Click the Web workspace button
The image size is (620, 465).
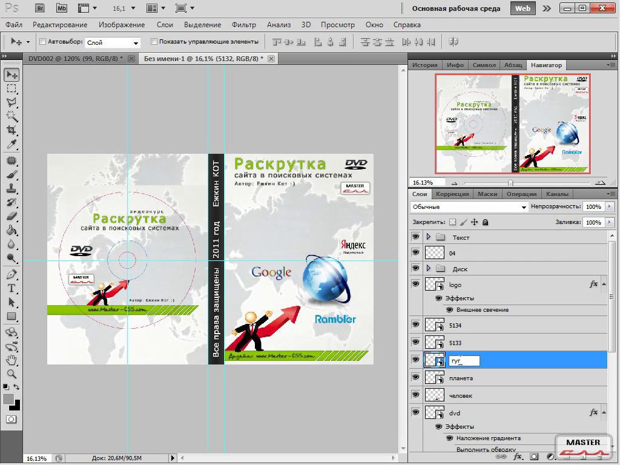point(523,8)
